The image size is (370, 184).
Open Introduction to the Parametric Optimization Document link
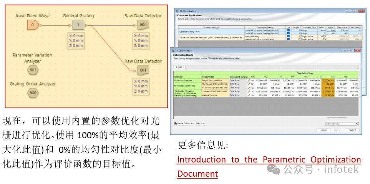(x=269, y=167)
